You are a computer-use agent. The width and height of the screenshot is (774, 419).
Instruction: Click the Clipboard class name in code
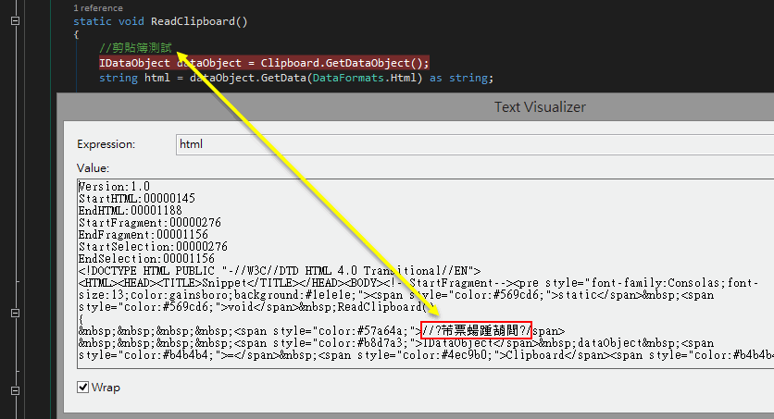tap(293, 63)
